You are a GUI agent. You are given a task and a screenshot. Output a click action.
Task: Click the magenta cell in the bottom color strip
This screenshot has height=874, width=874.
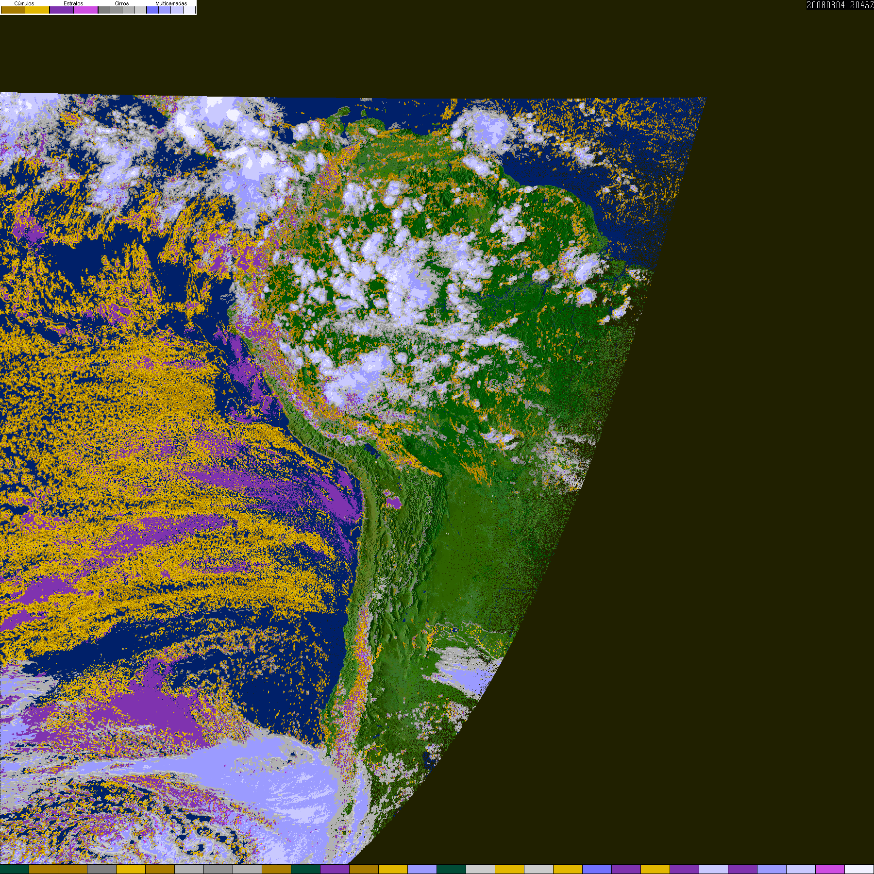830,869
